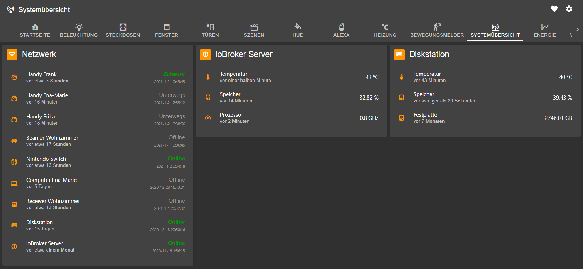The image size is (583, 269).
Task: Click the ioBroker Prozessor gauge icon
Action: coord(208,118)
